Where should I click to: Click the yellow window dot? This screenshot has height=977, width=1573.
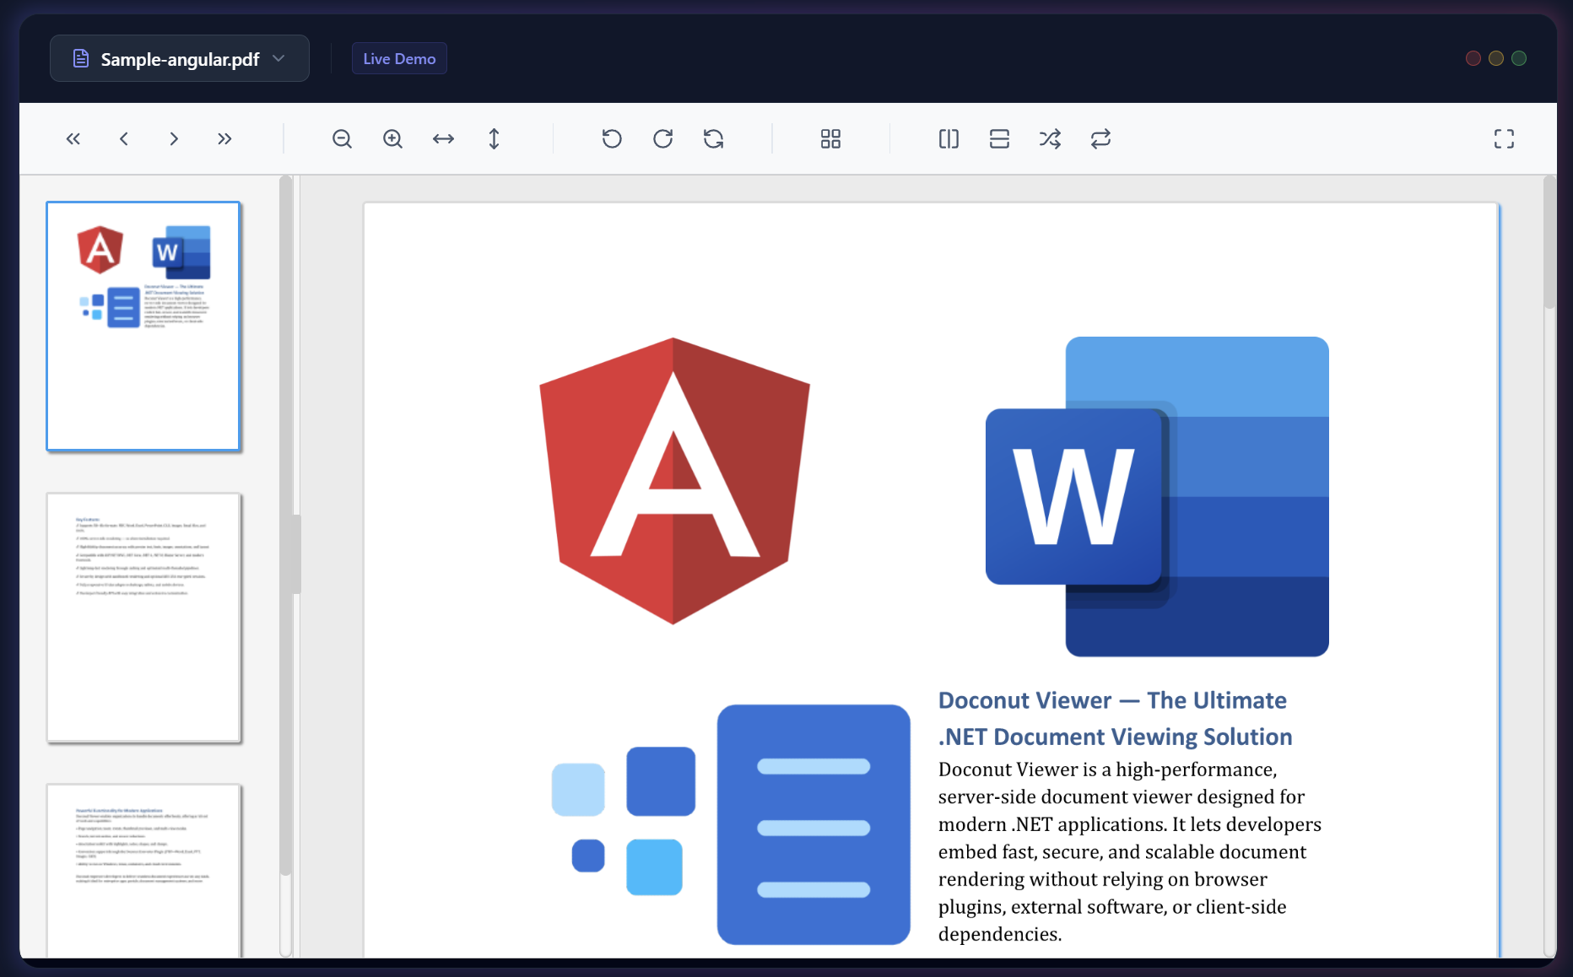point(1496,58)
